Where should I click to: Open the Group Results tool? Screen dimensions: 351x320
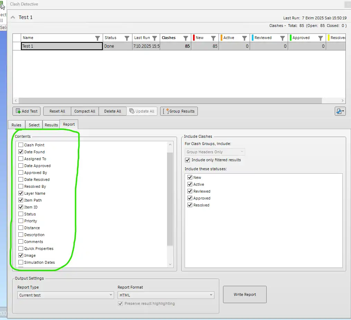pos(179,111)
